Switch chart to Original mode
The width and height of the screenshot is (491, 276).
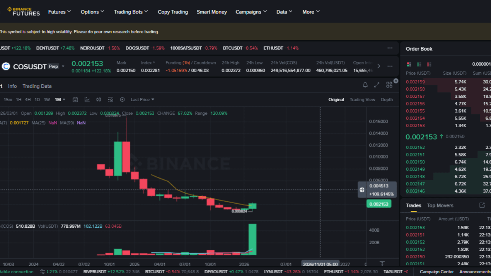[336, 100]
